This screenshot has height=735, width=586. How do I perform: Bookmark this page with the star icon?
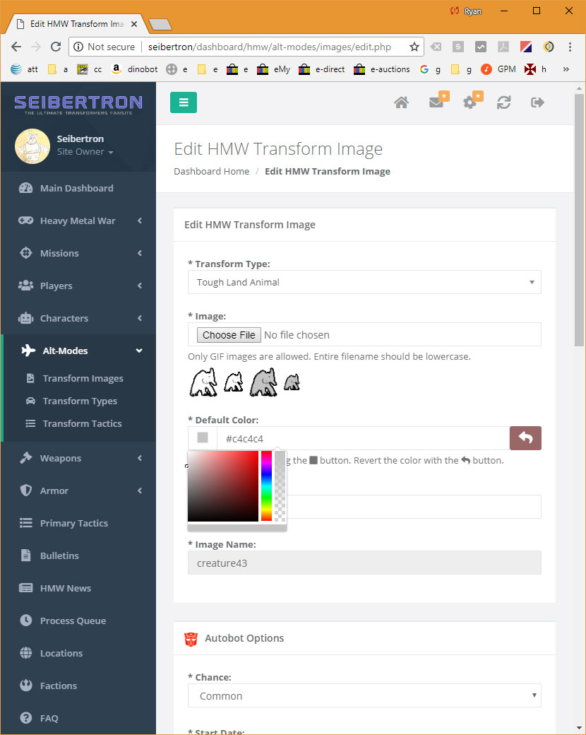(x=414, y=47)
